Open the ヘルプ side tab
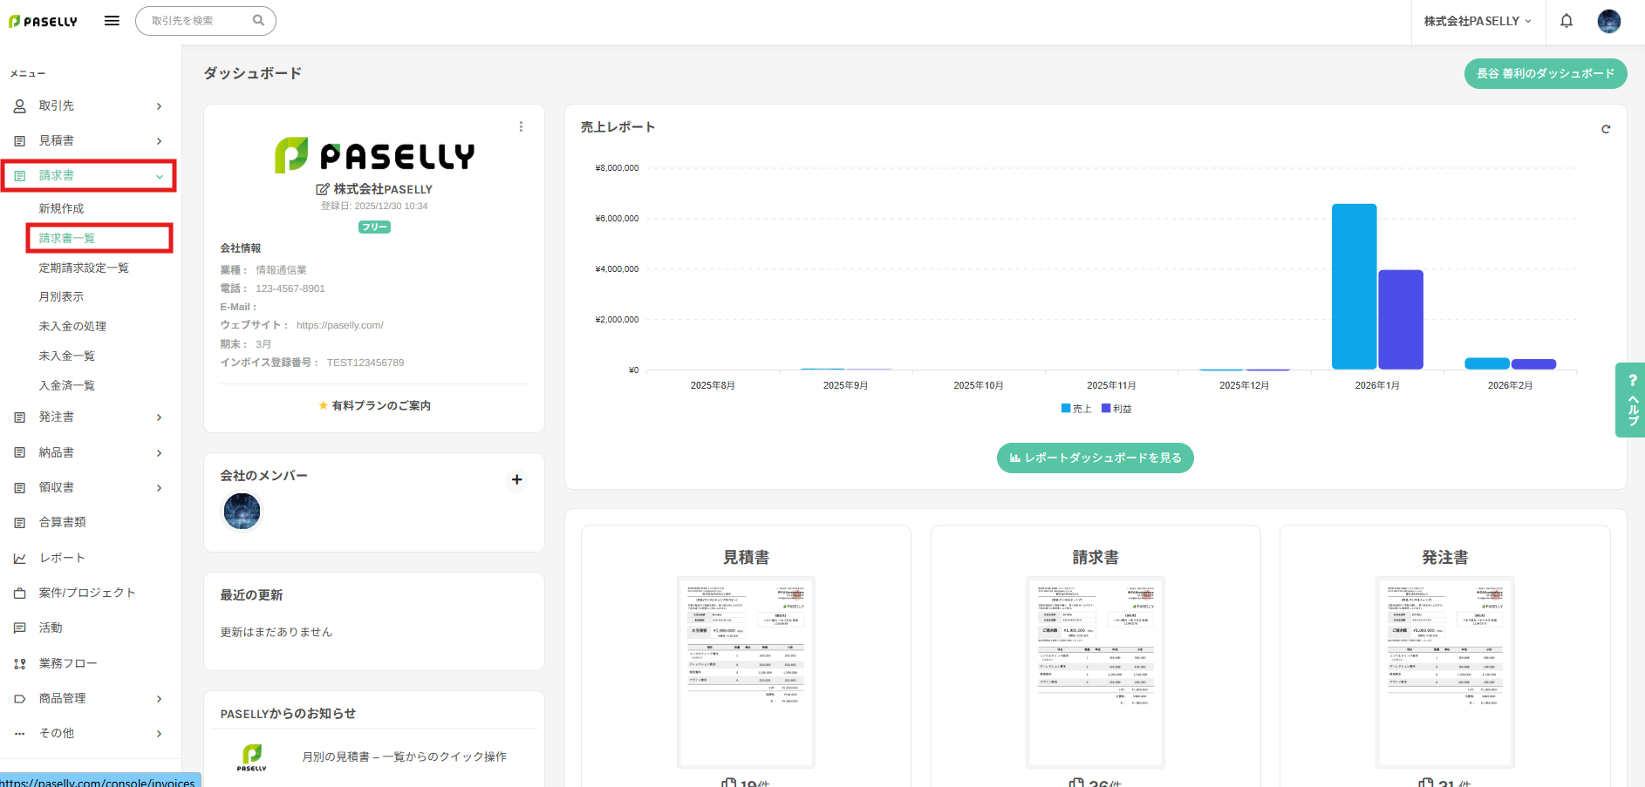The width and height of the screenshot is (1645, 787). 1630,400
